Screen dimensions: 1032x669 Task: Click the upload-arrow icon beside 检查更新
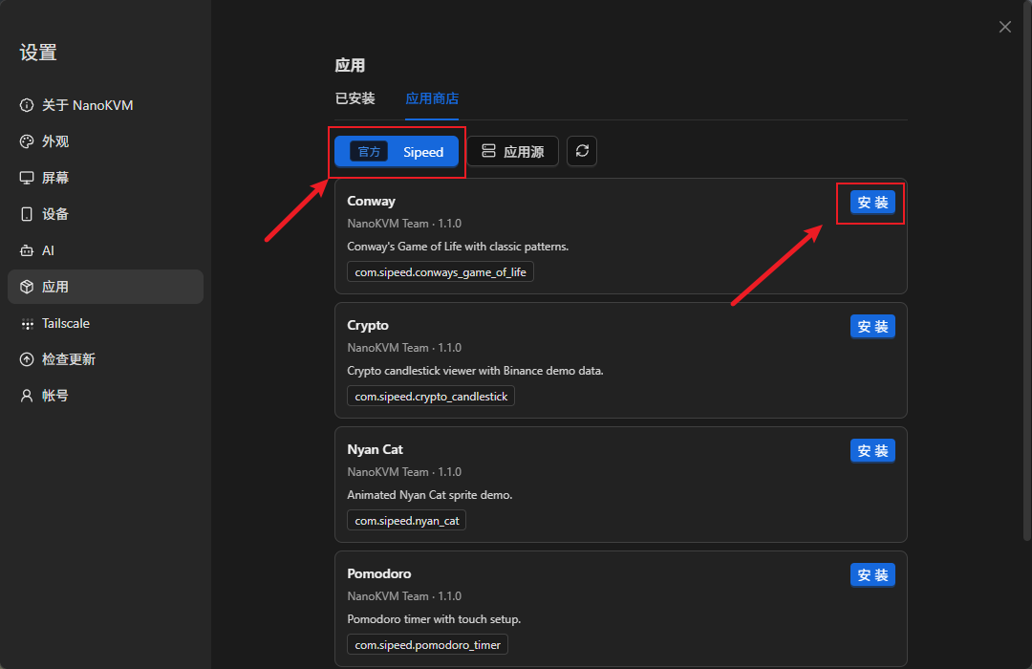pos(27,359)
